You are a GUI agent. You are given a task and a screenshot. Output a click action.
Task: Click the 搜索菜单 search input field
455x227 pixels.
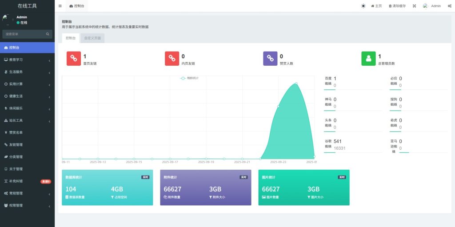click(24, 34)
